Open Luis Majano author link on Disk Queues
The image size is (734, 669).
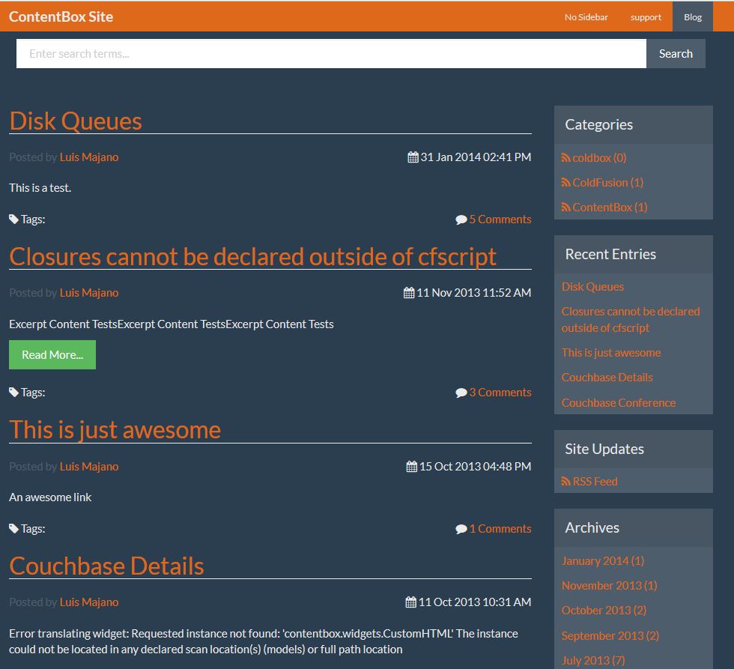click(x=89, y=157)
